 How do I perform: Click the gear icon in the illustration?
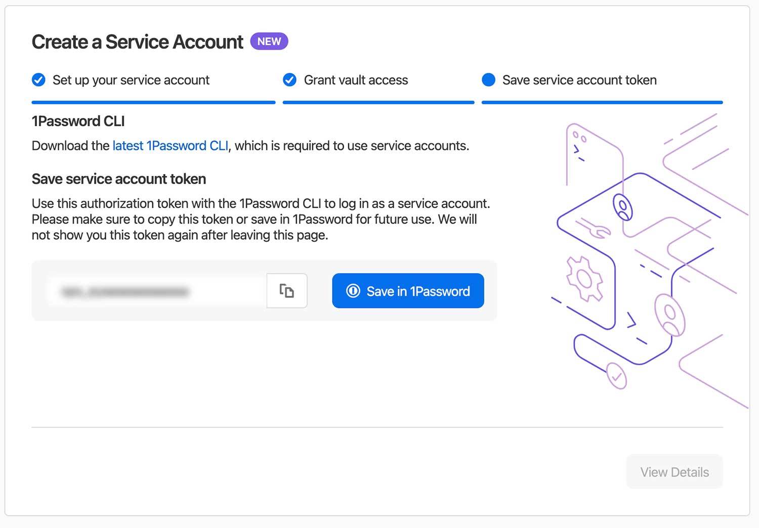click(x=585, y=279)
